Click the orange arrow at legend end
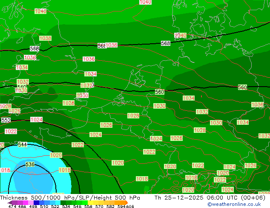This screenshot has width=270, height=208. click(127, 202)
